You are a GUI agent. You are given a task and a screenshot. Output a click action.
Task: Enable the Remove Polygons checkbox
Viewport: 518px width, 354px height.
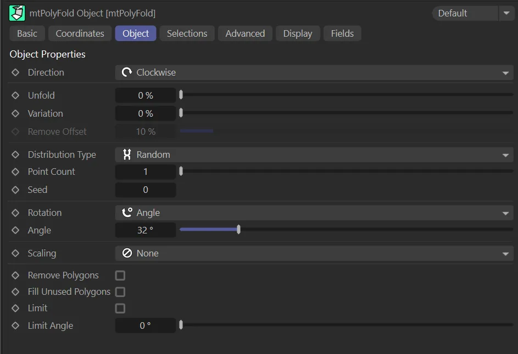click(x=120, y=275)
